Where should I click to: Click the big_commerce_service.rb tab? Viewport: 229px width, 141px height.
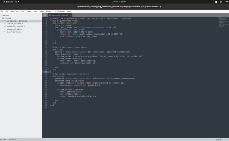[59, 15]
